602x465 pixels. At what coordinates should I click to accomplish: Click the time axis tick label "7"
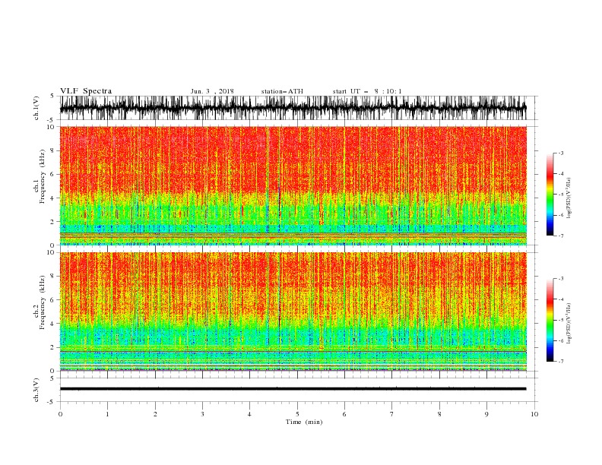pos(392,414)
